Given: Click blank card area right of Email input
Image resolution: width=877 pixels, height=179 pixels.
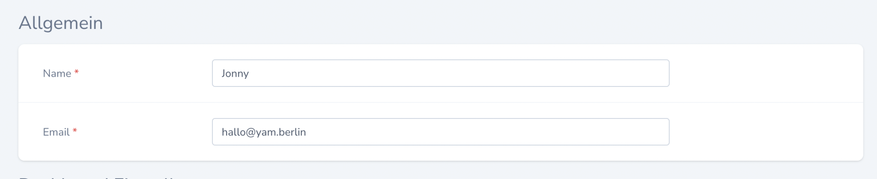Looking at the screenshot, I should click(x=767, y=132).
